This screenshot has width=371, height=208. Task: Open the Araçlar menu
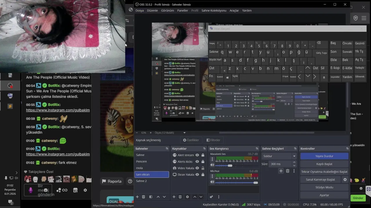[x=234, y=10]
